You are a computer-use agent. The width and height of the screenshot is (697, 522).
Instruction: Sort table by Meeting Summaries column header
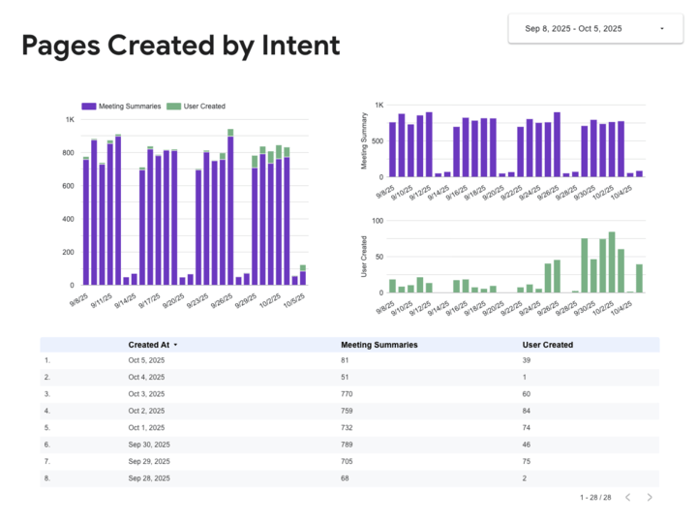(379, 345)
